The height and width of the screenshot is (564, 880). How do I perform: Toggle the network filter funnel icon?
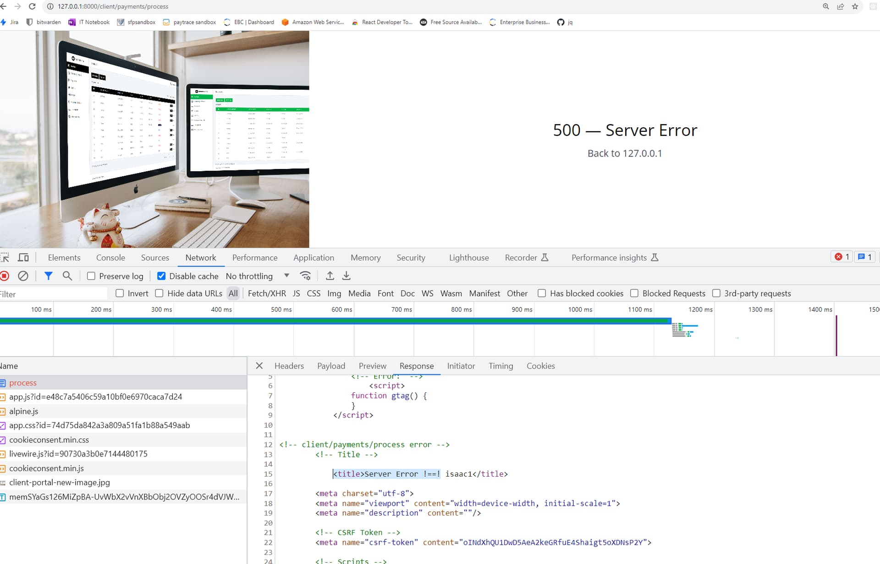(48, 276)
